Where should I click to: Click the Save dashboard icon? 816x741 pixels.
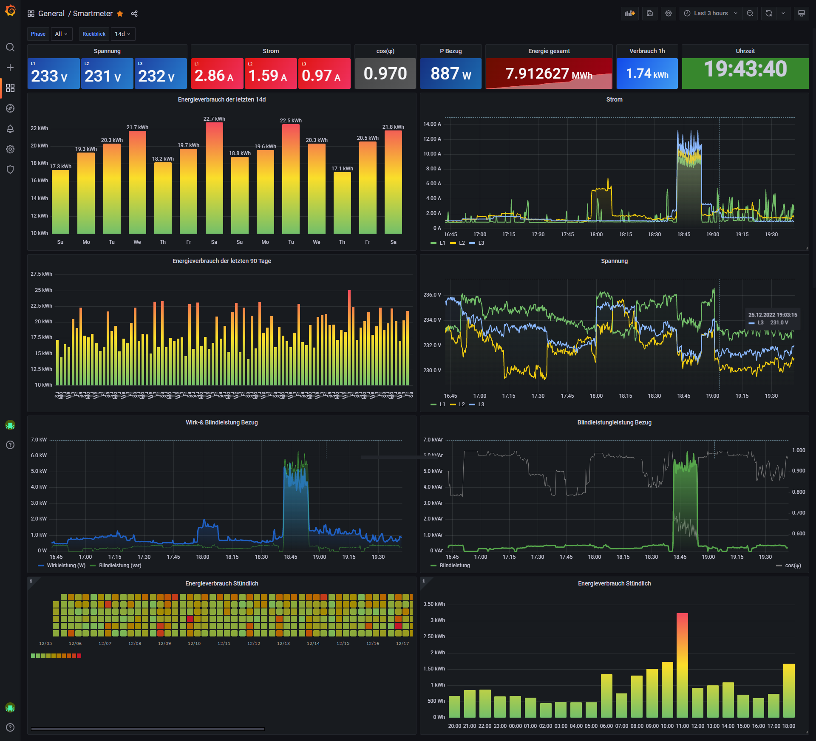coord(649,13)
